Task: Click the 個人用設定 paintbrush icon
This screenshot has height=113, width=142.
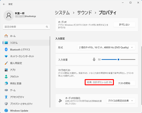Action: 6,63
